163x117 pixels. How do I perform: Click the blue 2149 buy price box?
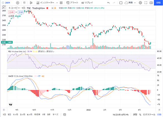click(x=21, y=12)
